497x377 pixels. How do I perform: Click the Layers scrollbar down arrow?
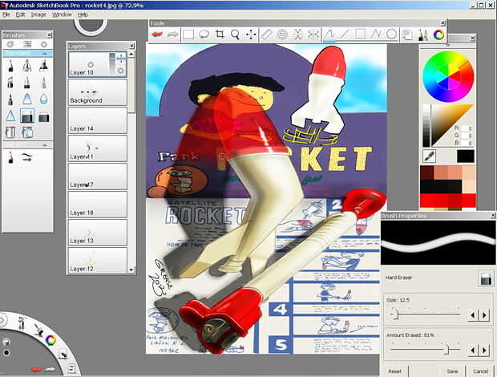(131, 270)
